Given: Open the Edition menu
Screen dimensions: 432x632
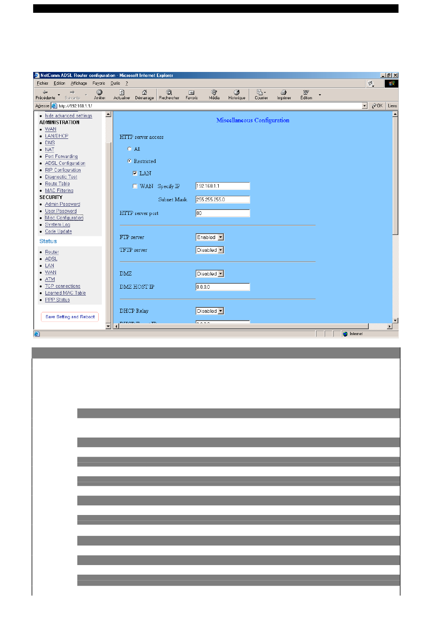Looking at the screenshot, I should coord(59,83).
